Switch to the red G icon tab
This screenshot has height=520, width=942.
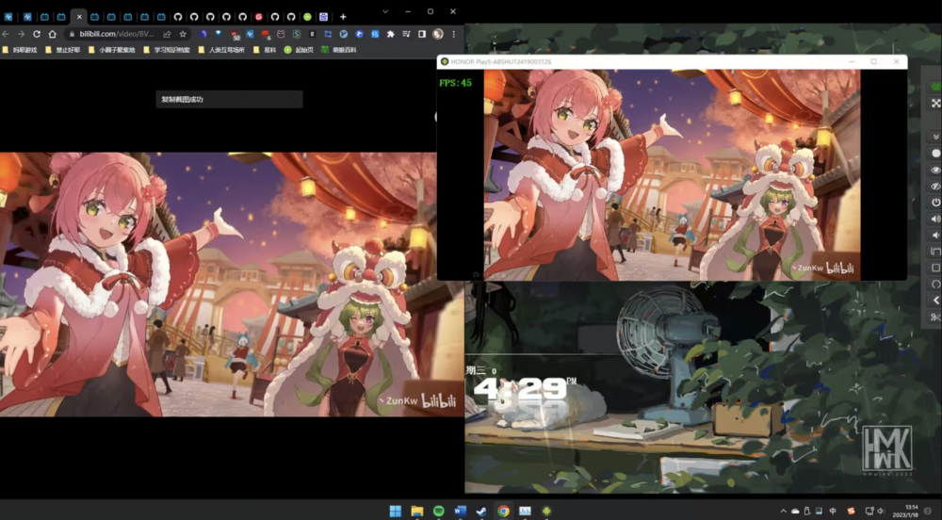259,17
